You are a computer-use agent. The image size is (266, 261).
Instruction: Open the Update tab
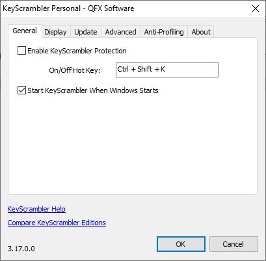[x=86, y=32]
